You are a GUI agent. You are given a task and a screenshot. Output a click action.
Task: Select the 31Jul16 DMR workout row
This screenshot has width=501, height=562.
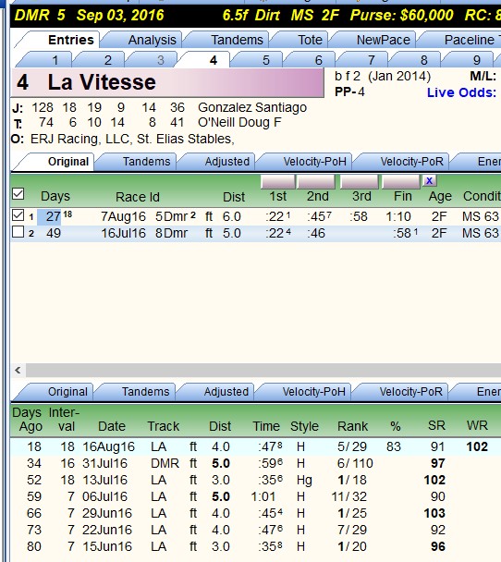pos(255,463)
